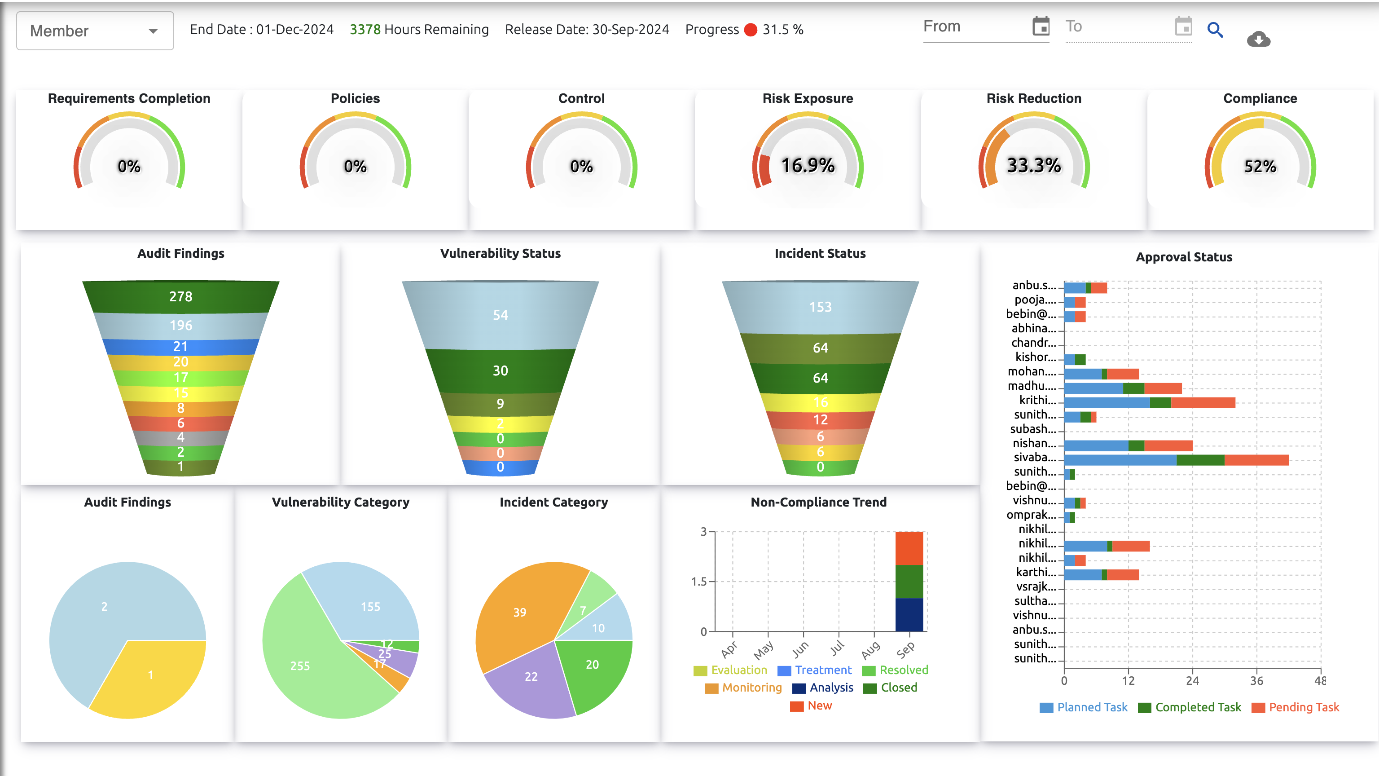The image size is (1379, 776).
Task: Click the krithi... bar in Approval Status
Action: (1150, 403)
